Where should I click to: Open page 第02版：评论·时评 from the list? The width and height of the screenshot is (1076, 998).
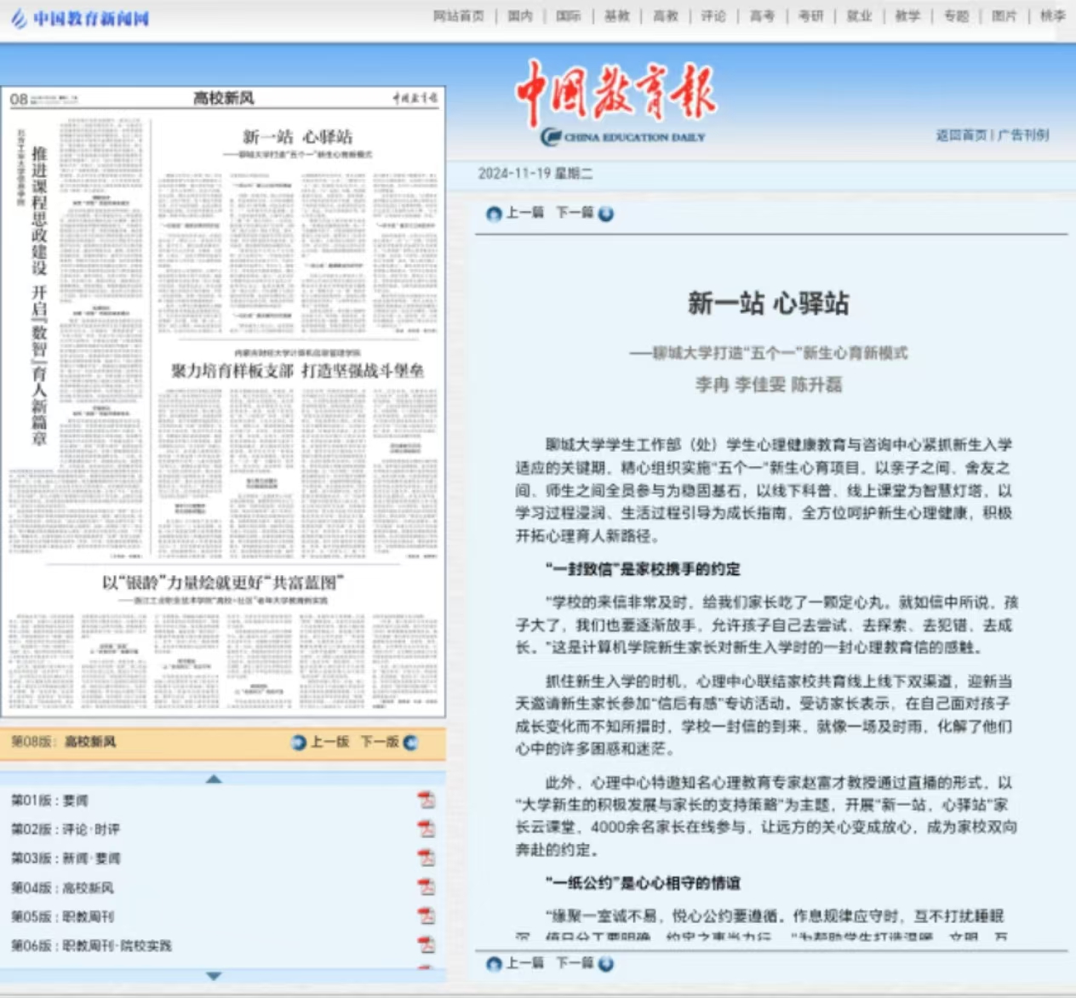pyautogui.click(x=66, y=830)
